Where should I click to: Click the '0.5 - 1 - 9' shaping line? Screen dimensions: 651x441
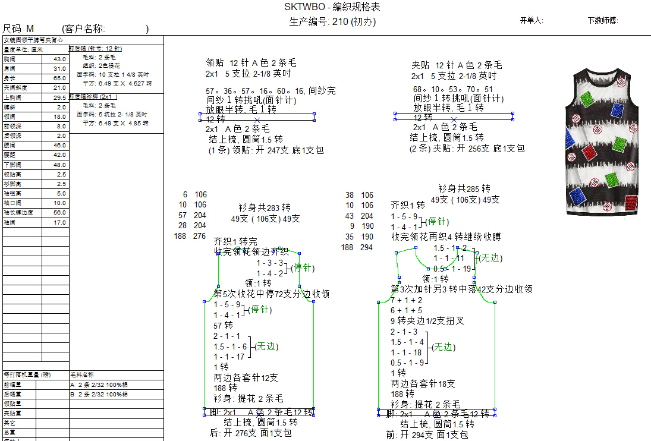point(407,363)
